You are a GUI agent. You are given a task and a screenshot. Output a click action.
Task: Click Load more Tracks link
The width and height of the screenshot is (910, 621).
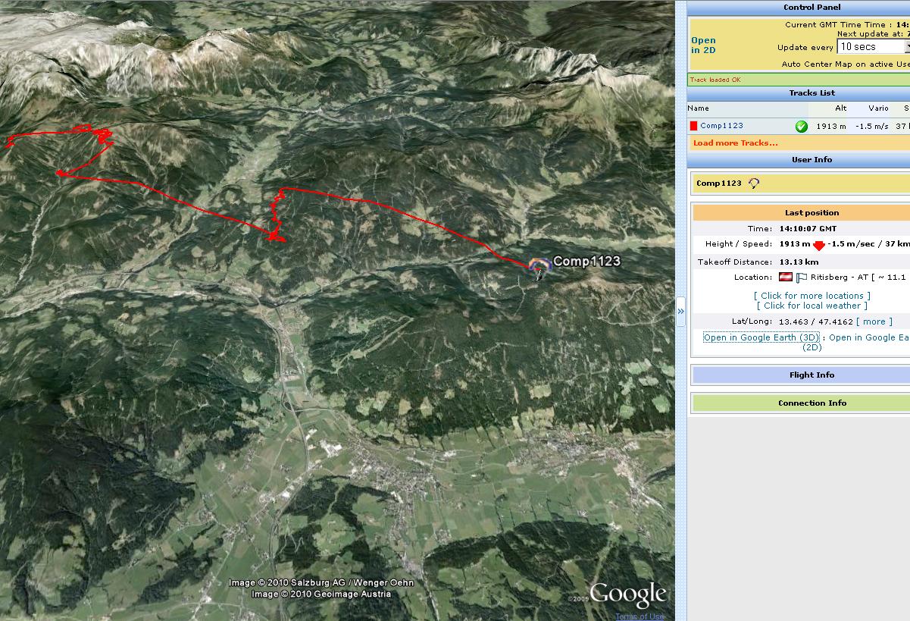click(735, 143)
